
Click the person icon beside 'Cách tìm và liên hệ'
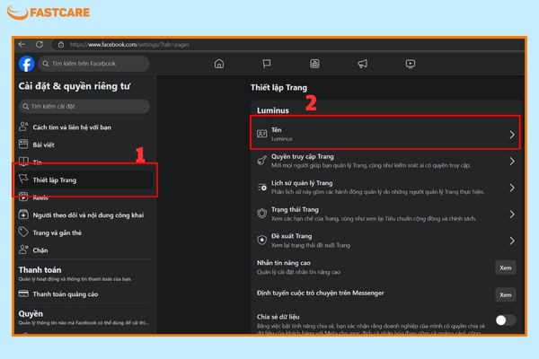pos(23,127)
